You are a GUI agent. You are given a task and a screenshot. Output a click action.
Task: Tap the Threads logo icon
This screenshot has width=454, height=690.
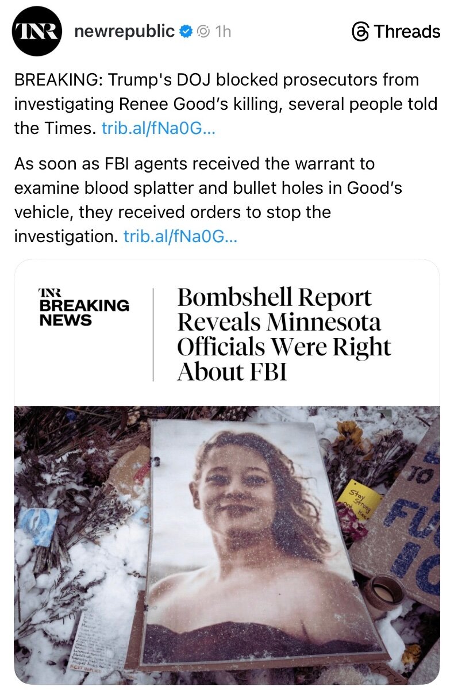click(x=360, y=32)
